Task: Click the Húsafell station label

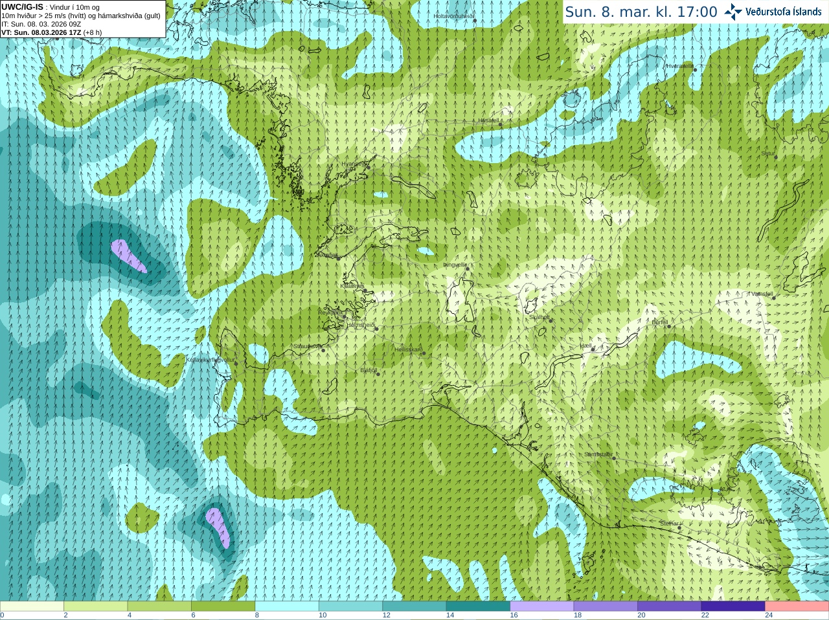Action: coord(489,121)
